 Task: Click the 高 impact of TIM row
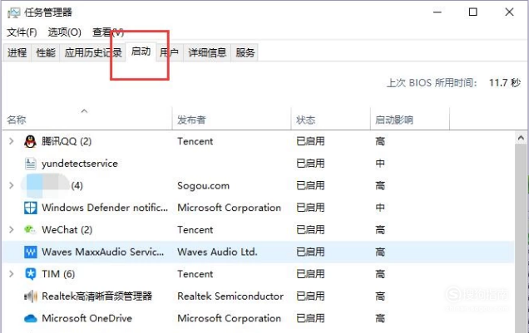380,274
